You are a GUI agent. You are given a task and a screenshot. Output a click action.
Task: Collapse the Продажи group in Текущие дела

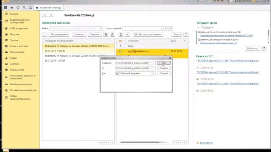[x=198, y=27]
